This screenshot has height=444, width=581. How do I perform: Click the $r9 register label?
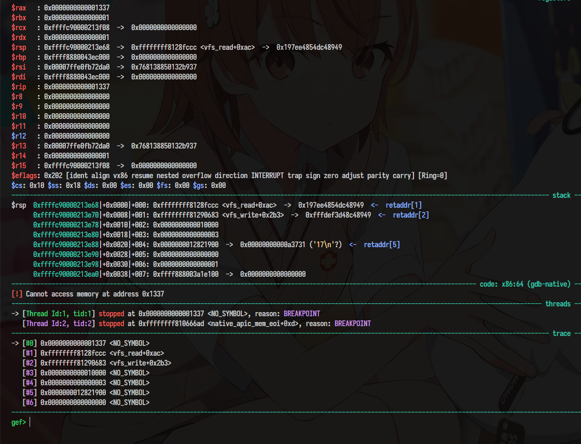(x=17, y=106)
